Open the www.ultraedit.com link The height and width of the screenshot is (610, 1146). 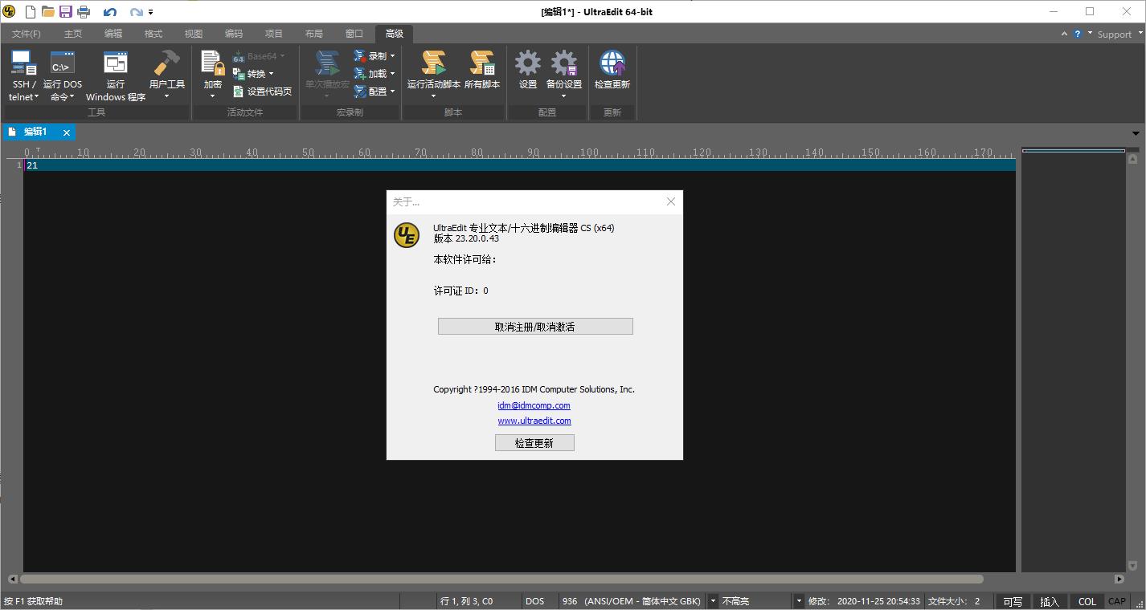(534, 421)
